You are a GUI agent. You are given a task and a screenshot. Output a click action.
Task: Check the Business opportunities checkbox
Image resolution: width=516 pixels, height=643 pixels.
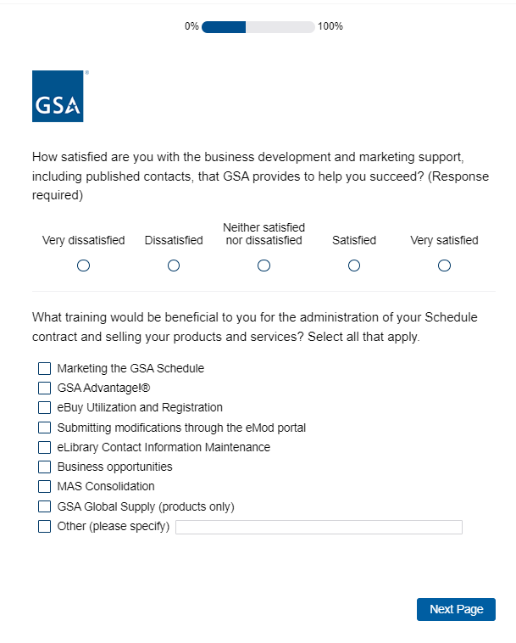pyautogui.click(x=45, y=467)
